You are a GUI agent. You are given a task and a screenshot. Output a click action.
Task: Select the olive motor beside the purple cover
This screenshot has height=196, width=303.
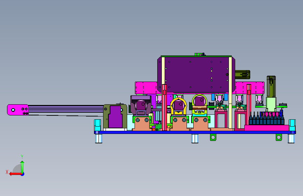pyautogui.click(x=243, y=75)
